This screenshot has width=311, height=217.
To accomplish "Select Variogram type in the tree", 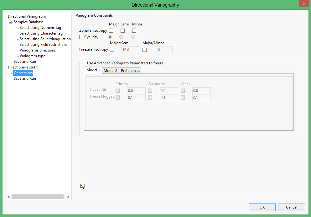I will [x=32, y=56].
